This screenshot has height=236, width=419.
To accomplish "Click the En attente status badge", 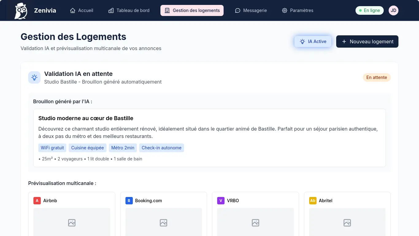I will coord(377,77).
